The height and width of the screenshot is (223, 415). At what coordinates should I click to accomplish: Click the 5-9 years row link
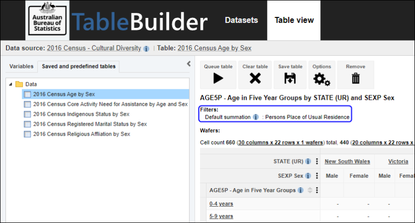pos(221,216)
